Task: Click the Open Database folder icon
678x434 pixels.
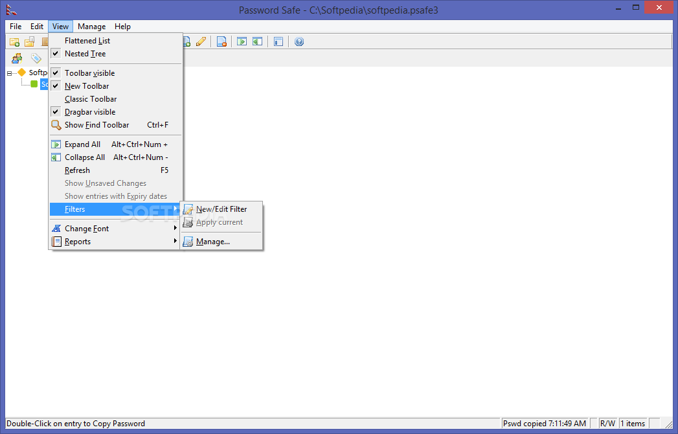Action: [x=29, y=42]
